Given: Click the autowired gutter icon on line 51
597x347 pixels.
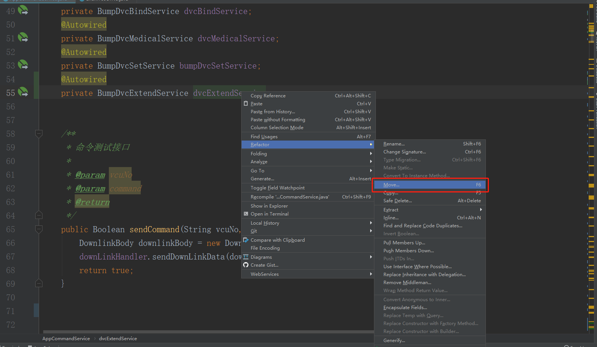Looking at the screenshot, I should pyautogui.click(x=23, y=38).
